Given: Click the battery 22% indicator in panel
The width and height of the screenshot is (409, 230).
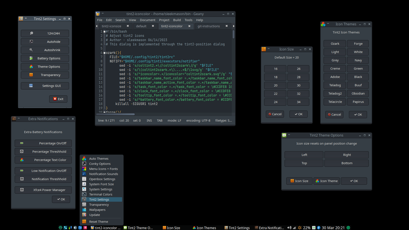Looking at the screenshot, I should tap(307, 228).
